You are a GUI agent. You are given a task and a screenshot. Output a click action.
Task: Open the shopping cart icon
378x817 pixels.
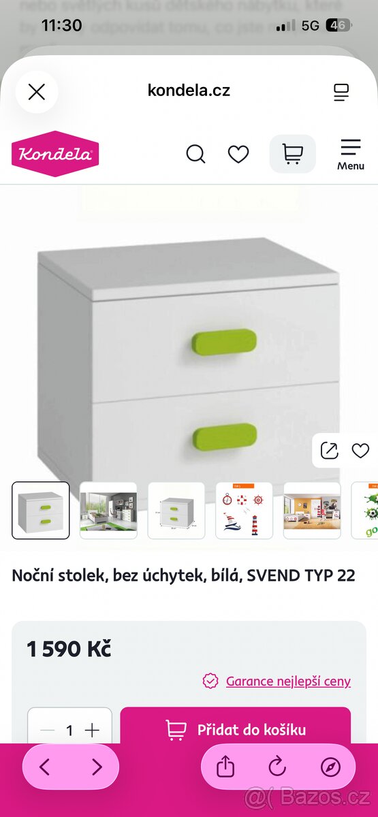293,154
